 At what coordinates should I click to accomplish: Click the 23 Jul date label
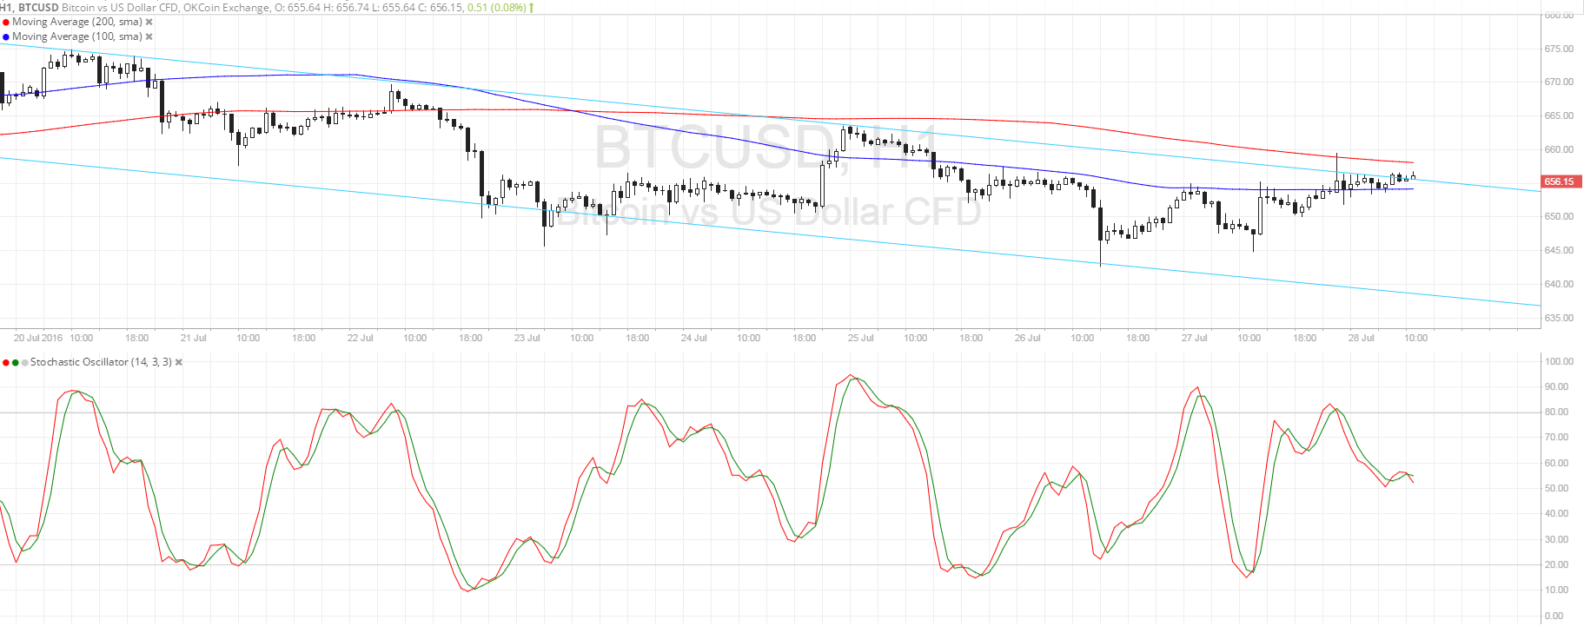(527, 338)
